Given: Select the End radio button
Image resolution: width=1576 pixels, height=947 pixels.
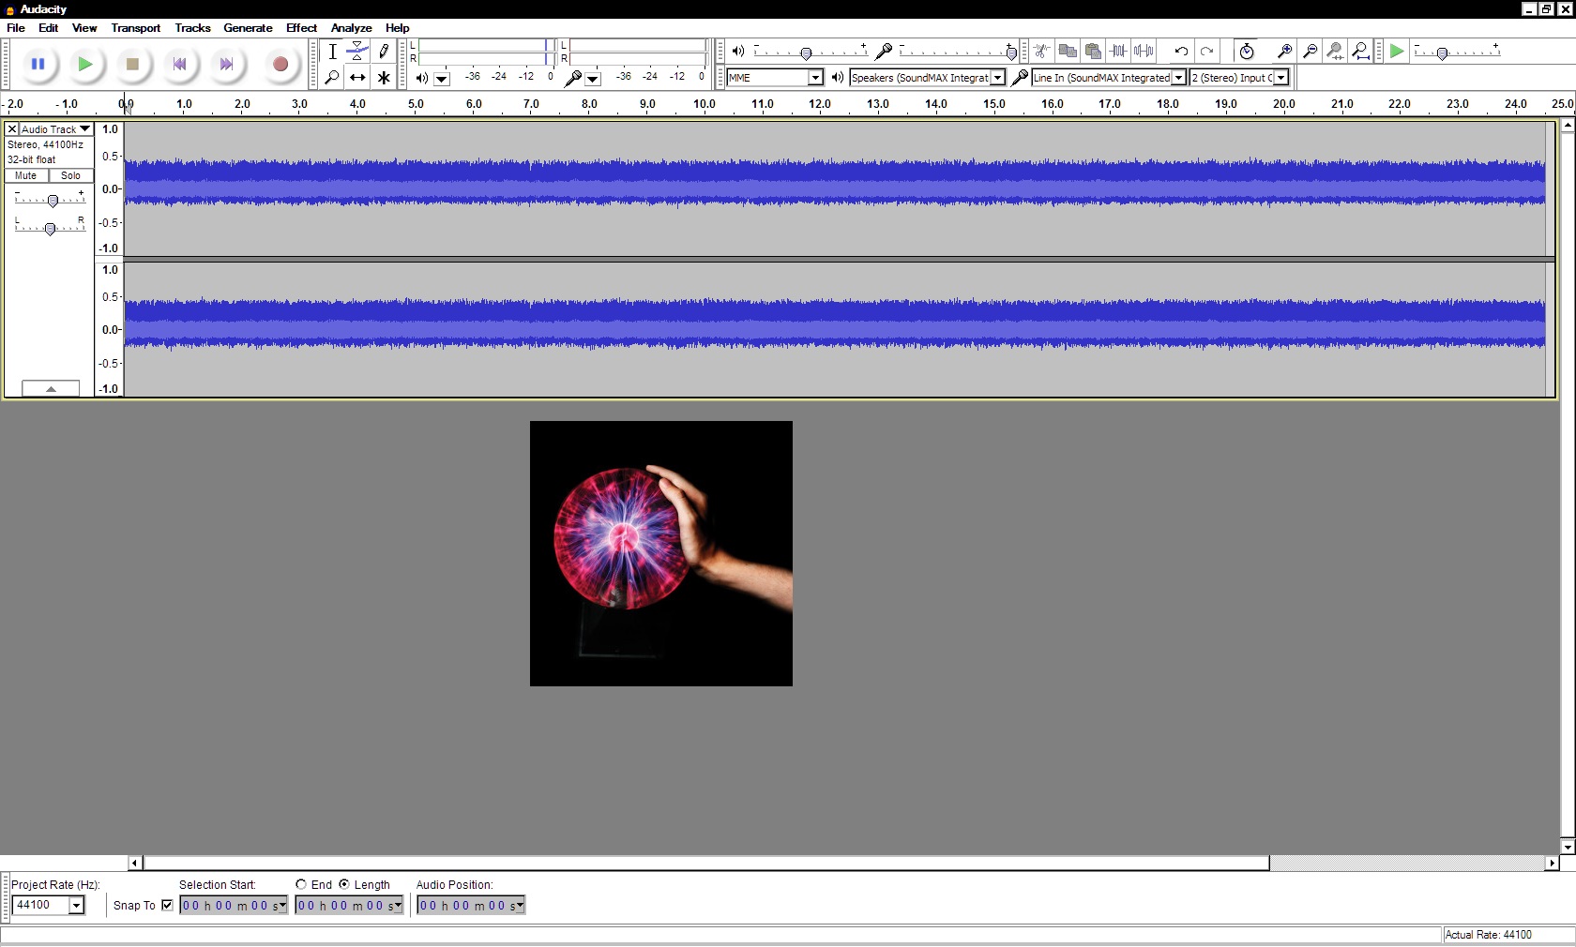Looking at the screenshot, I should (x=301, y=884).
